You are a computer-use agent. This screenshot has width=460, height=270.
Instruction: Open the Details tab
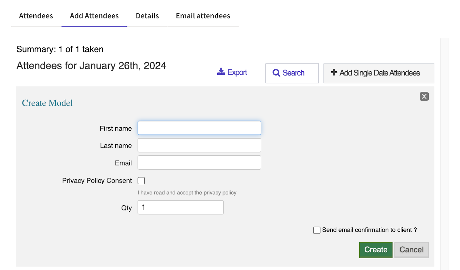(x=147, y=16)
